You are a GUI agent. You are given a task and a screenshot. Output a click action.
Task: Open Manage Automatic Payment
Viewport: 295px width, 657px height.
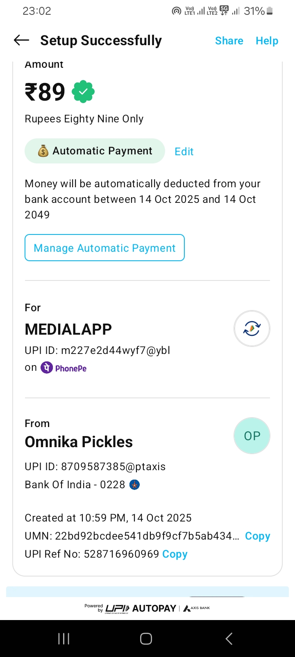104,248
